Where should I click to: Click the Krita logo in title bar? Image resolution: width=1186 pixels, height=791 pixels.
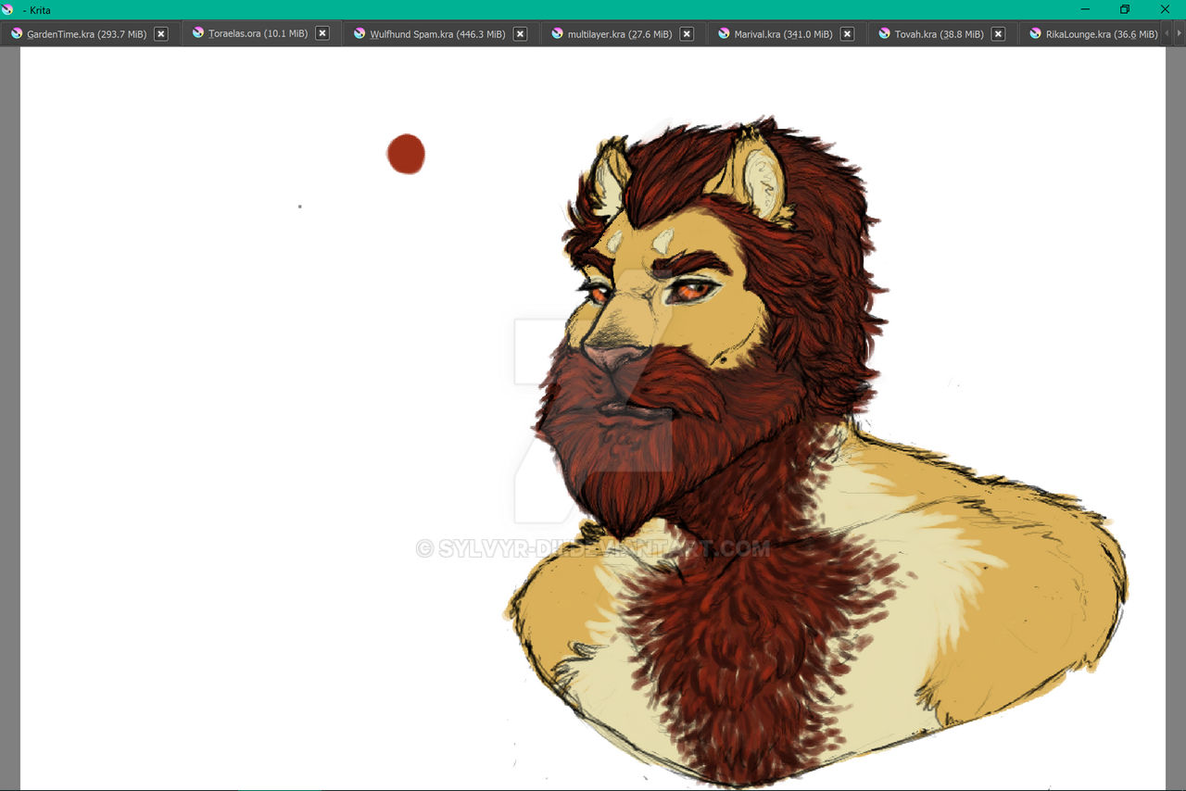tap(8, 9)
